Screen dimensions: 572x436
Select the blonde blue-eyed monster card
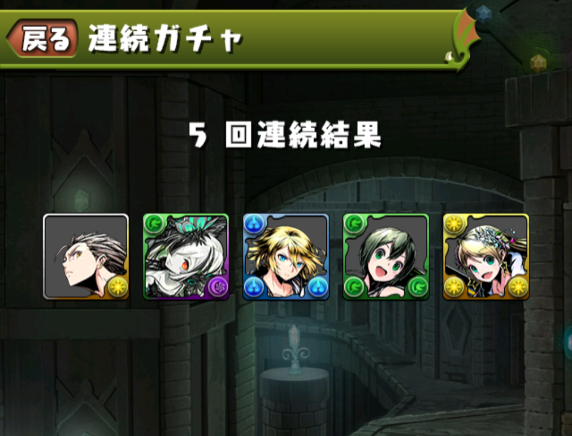pos(286,257)
